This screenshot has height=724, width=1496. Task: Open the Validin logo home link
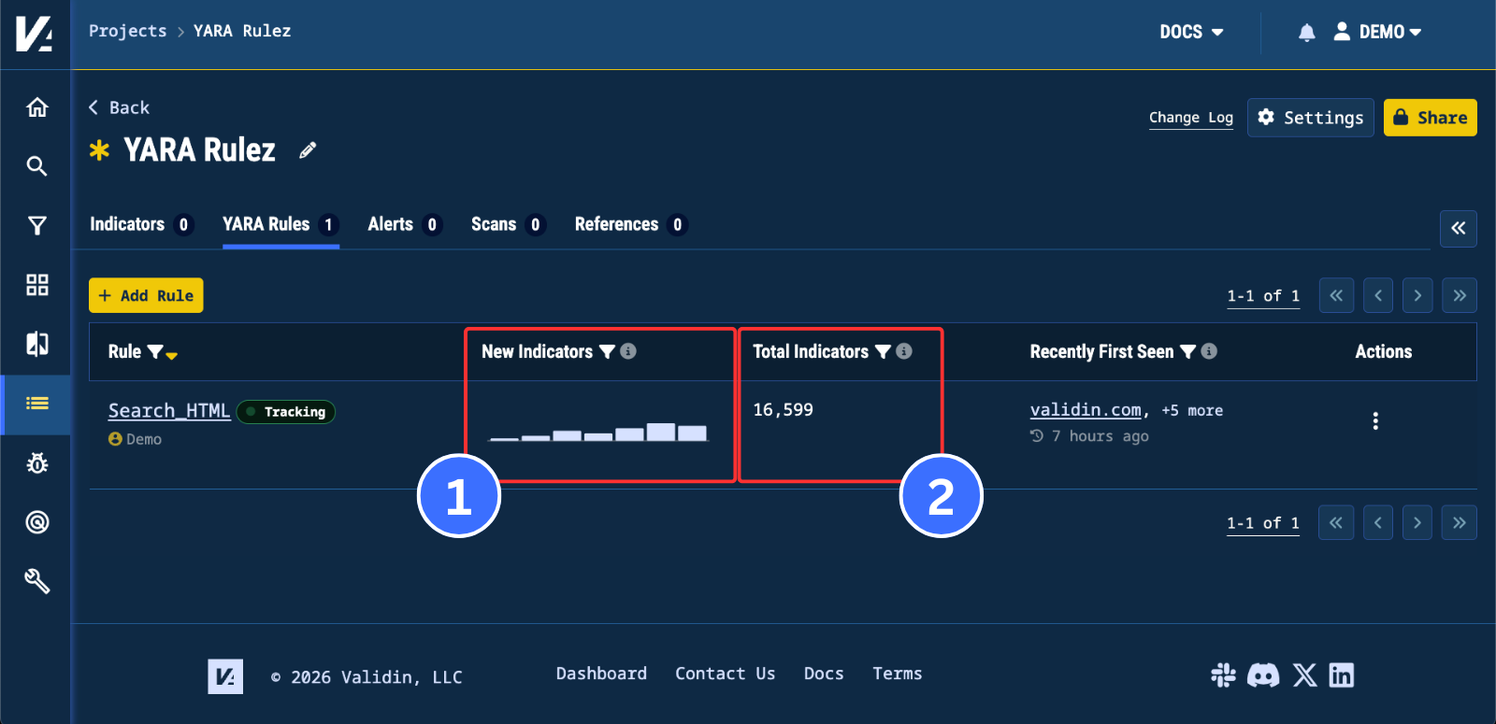35,34
